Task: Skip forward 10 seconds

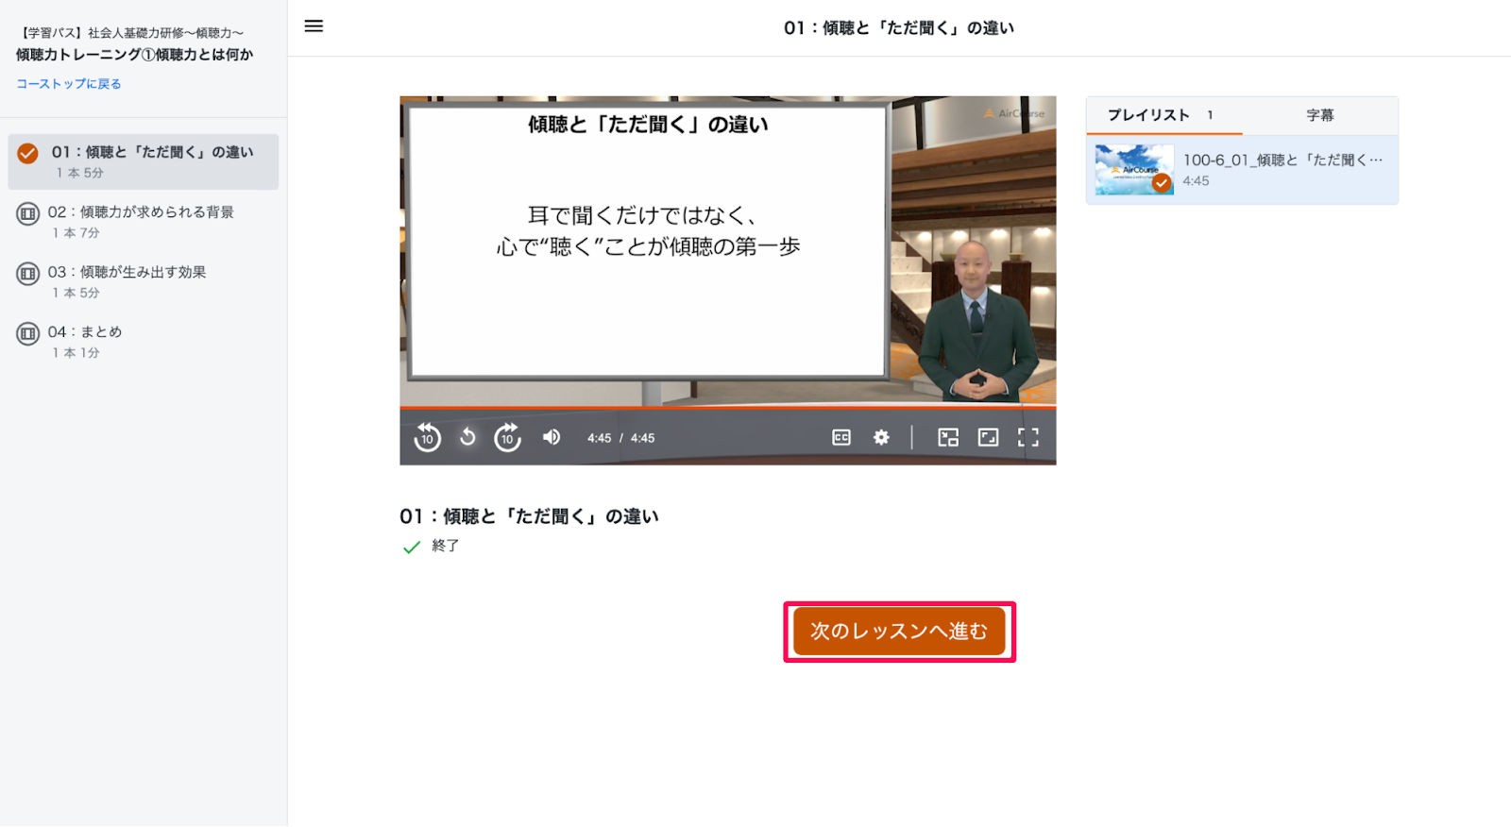Action: (x=508, y=437)
